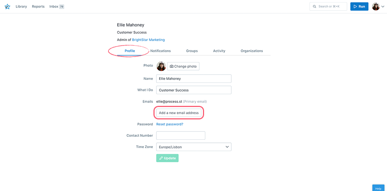Click Add a new email address button
The height and width of the screenshot is (191, 387).
coord(179,113)
